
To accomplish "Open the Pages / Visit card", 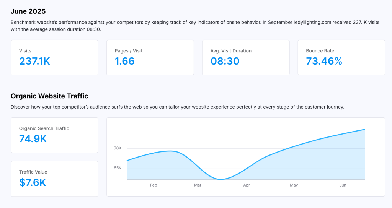I will pos(150,57).
